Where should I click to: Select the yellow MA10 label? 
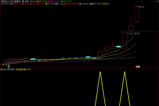pos(42,1)
